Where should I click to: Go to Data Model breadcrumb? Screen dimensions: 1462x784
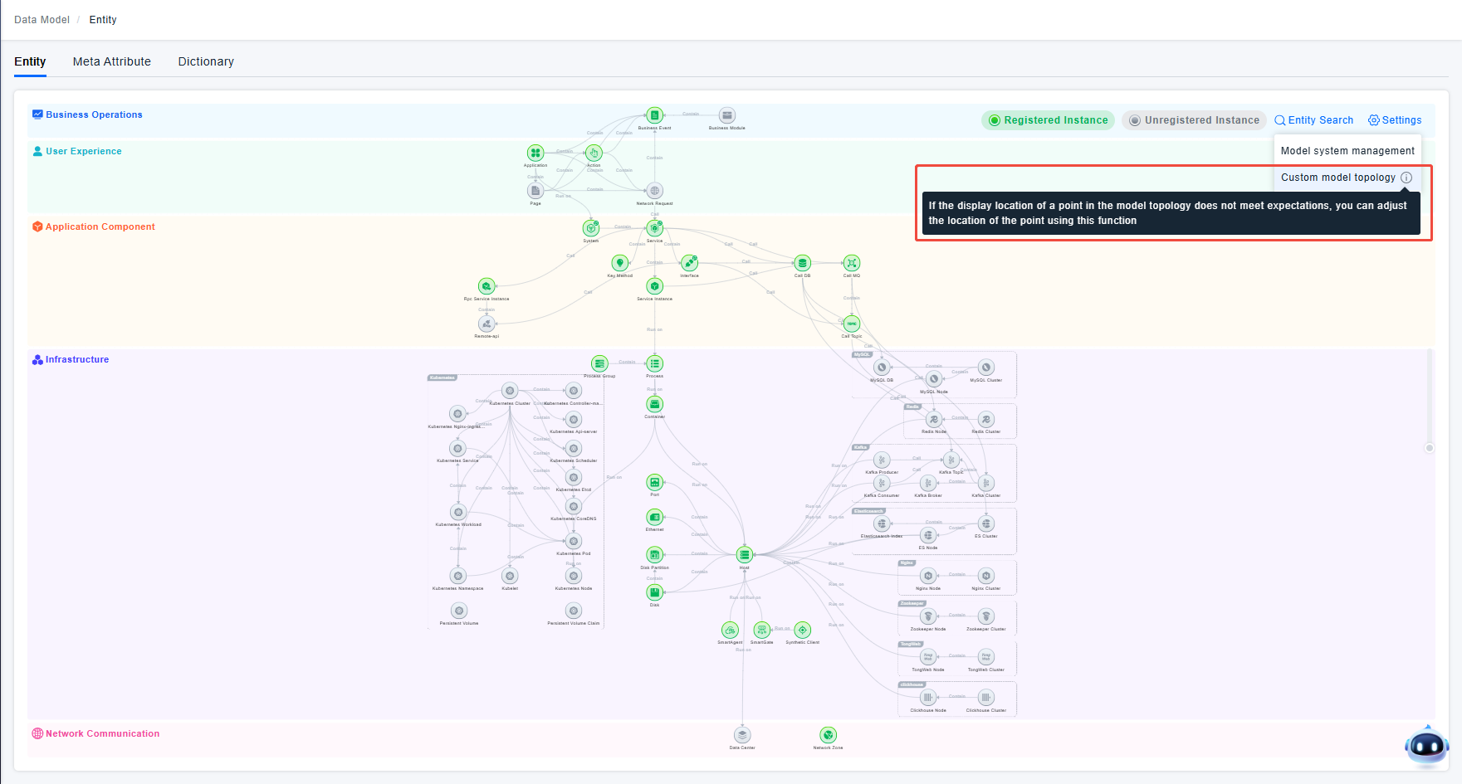[42, 20]
